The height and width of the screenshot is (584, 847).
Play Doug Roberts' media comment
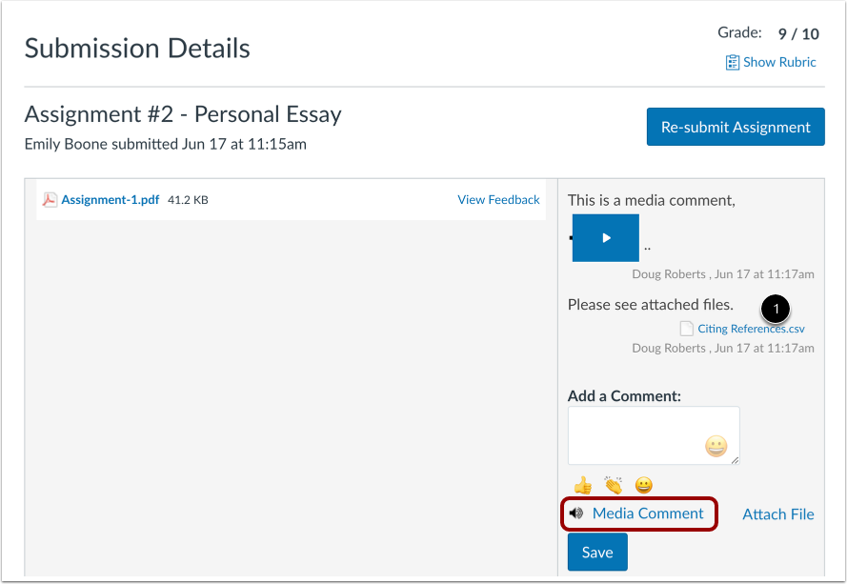coord(606,237)
